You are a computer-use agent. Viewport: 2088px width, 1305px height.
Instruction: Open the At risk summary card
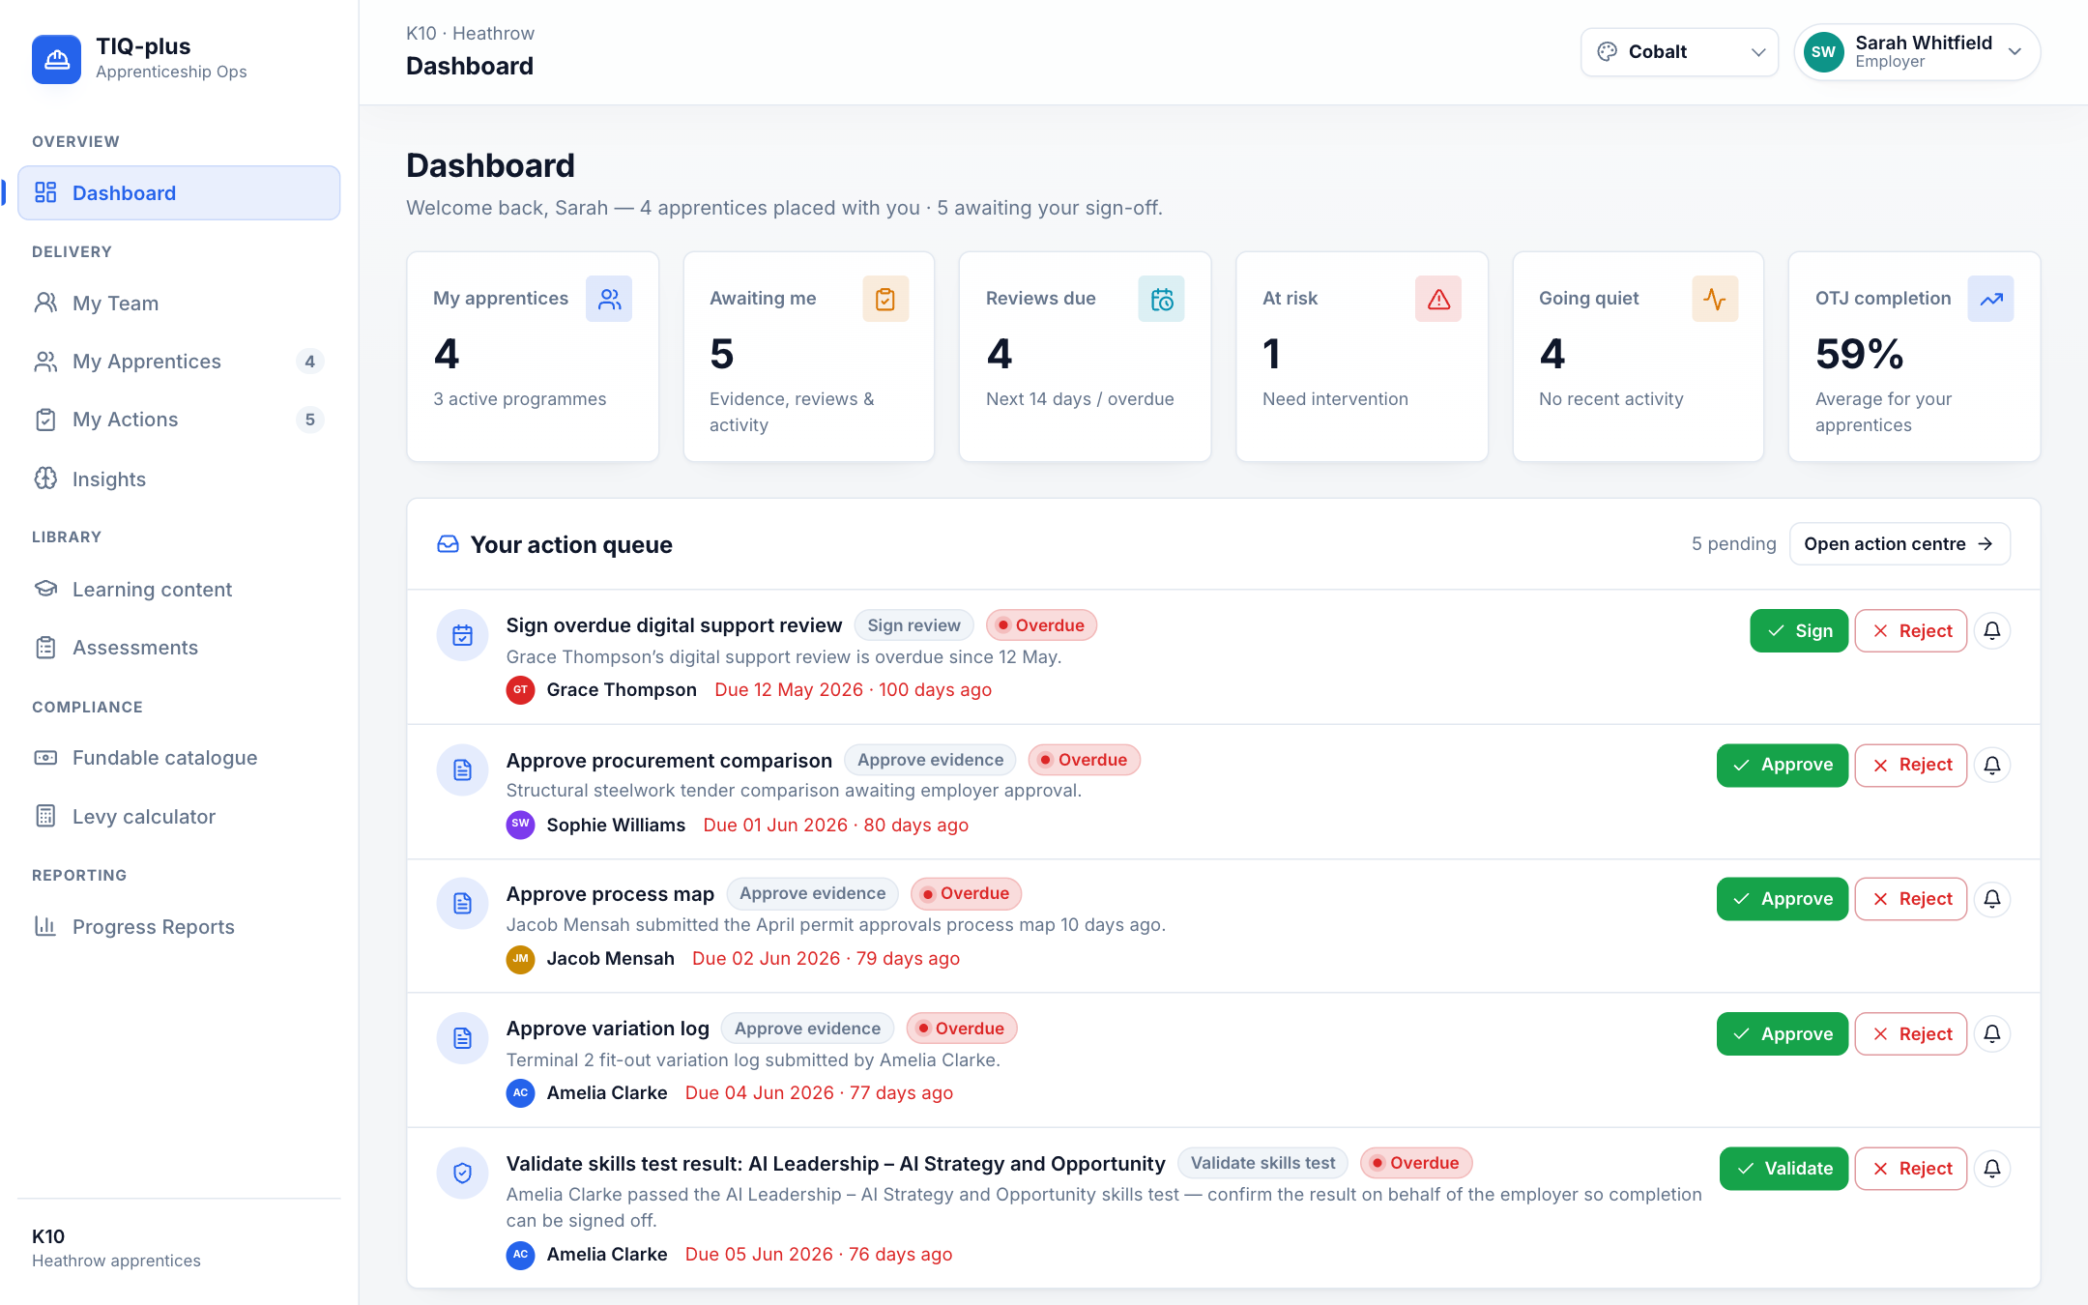1362,357
